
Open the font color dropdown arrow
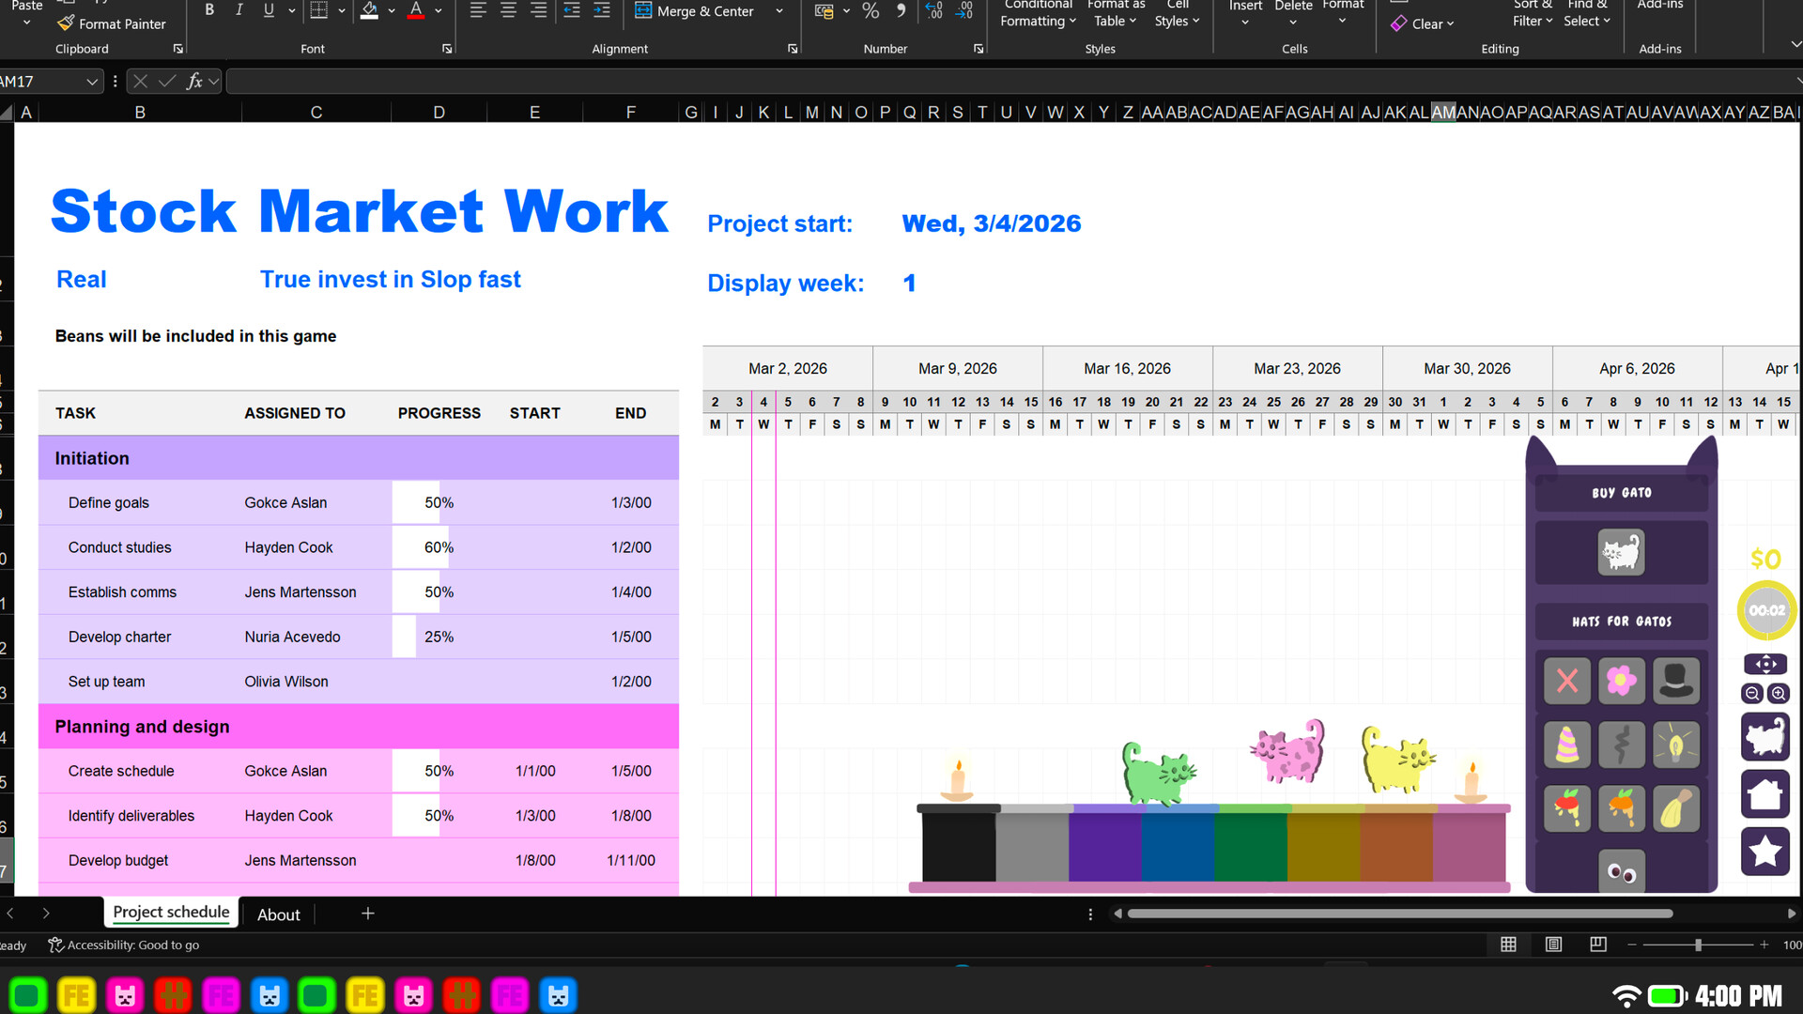(438, 11)
